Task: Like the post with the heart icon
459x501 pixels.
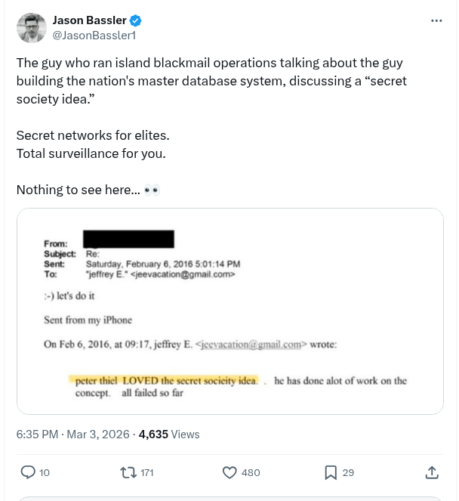Action: coord(230,472)
